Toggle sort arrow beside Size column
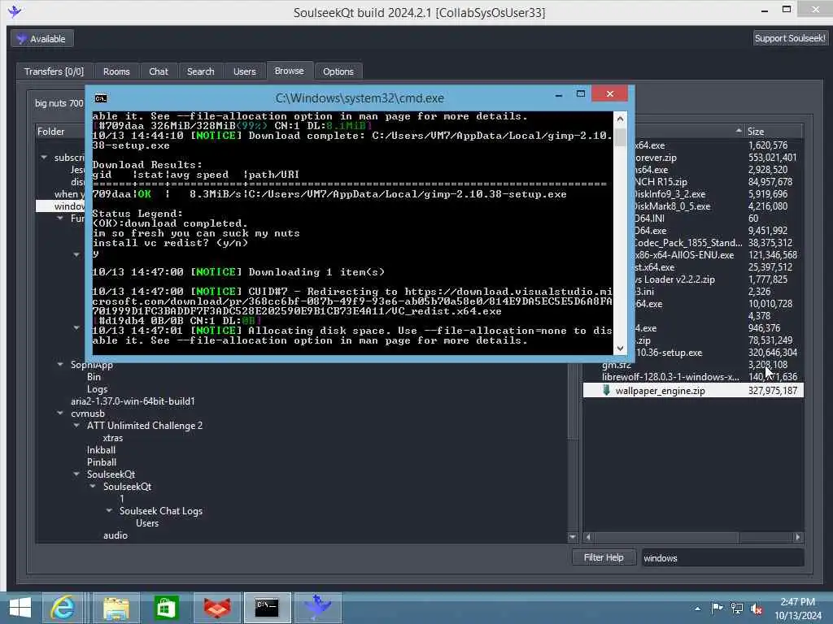The width and height of the screenshot is (833, 624). coord(739,131)
